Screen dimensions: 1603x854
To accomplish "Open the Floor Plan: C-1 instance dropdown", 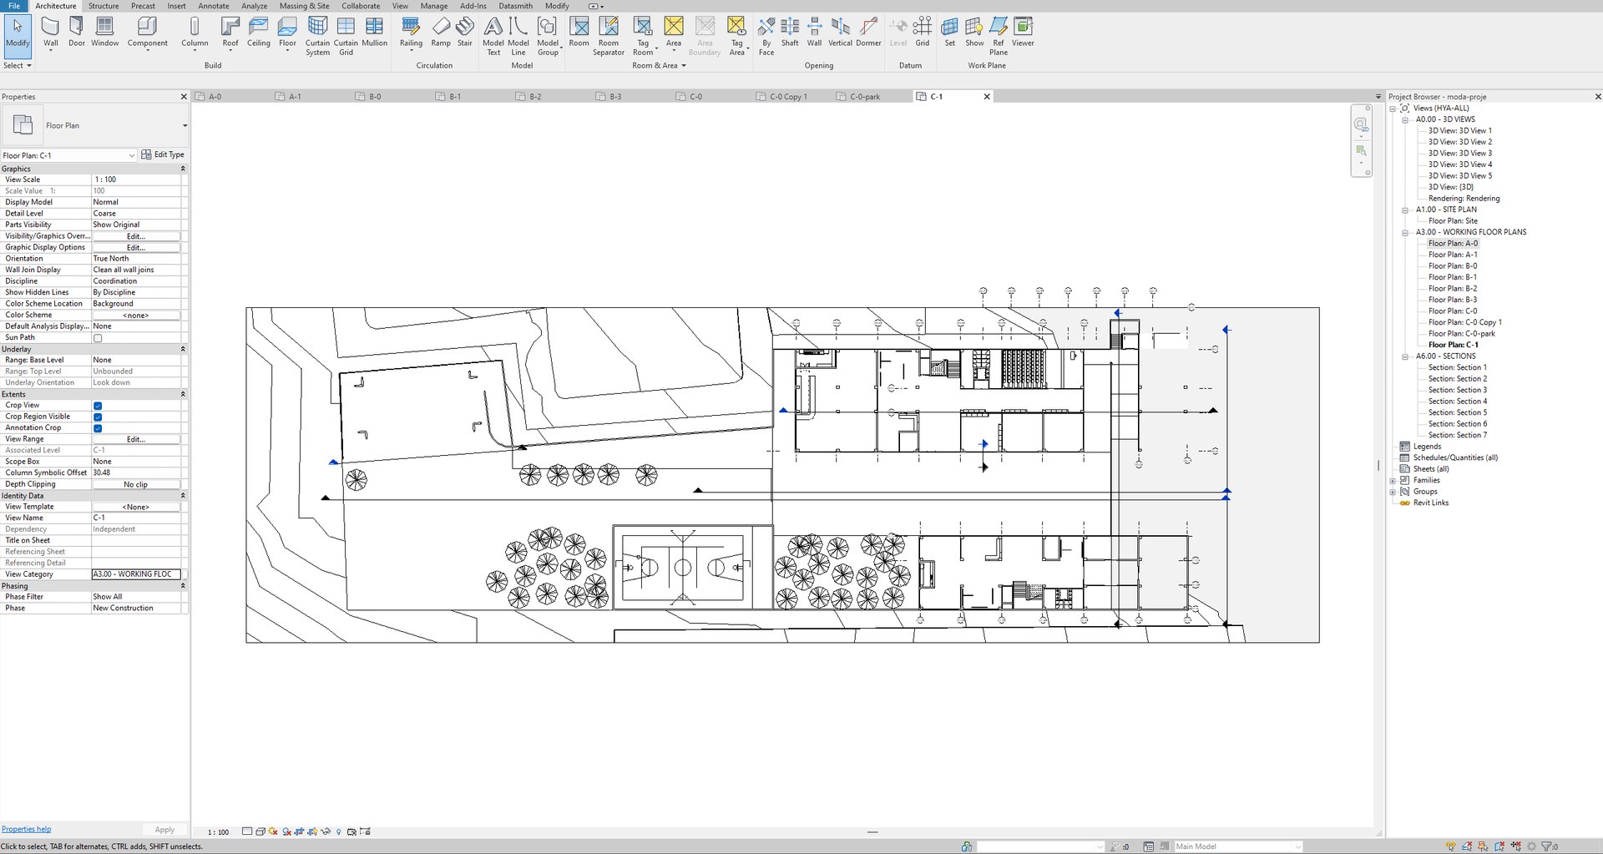I will click(x=131, y=155).
